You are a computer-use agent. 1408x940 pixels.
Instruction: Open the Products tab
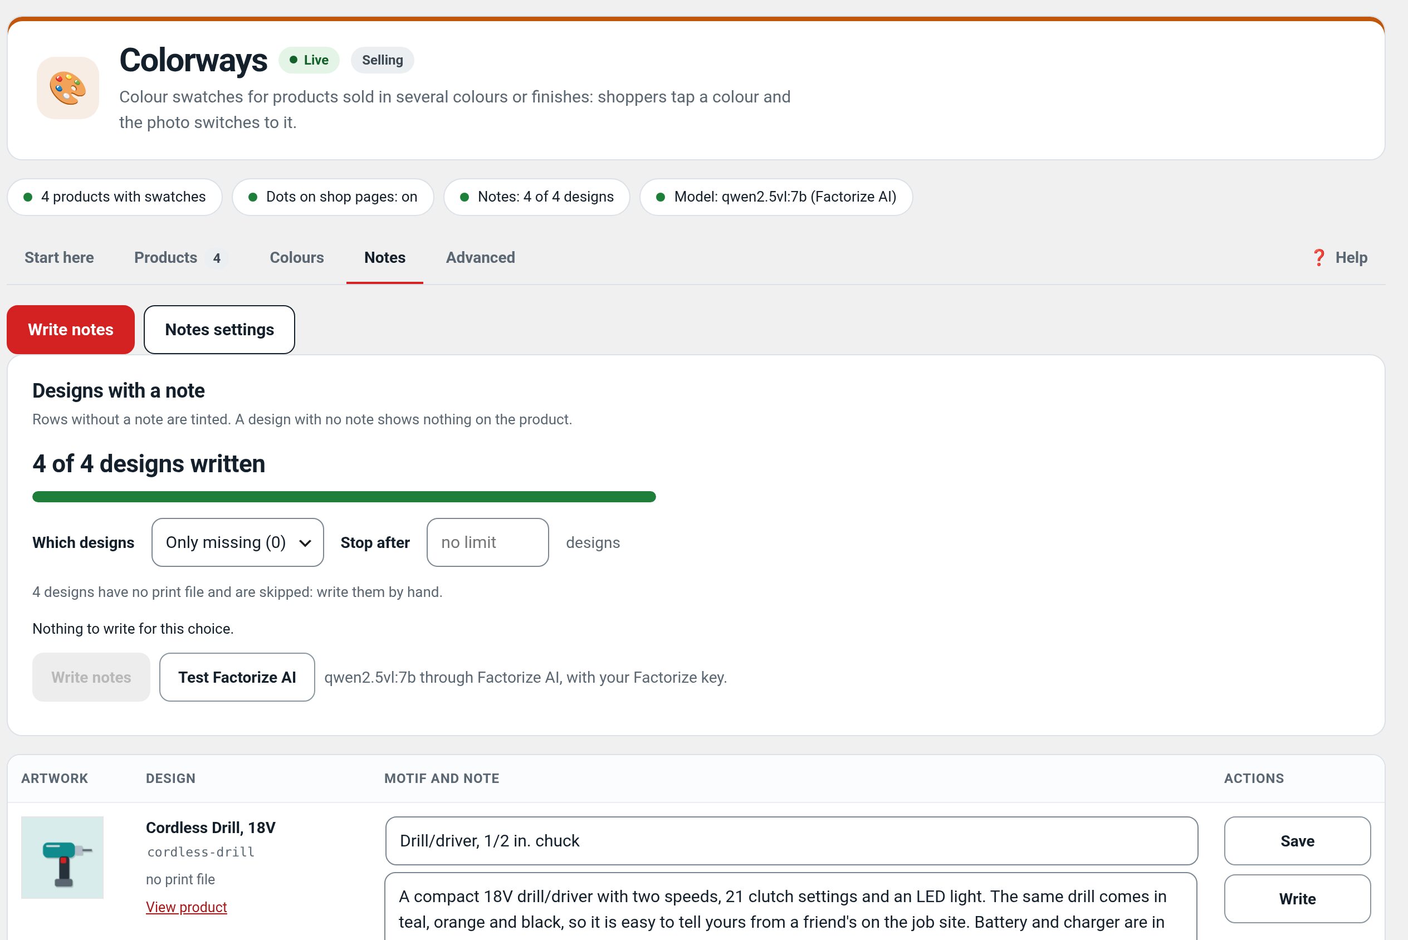pos(180,258)
